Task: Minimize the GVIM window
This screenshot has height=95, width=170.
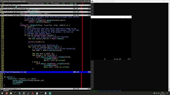Action: tap(80, 1)
